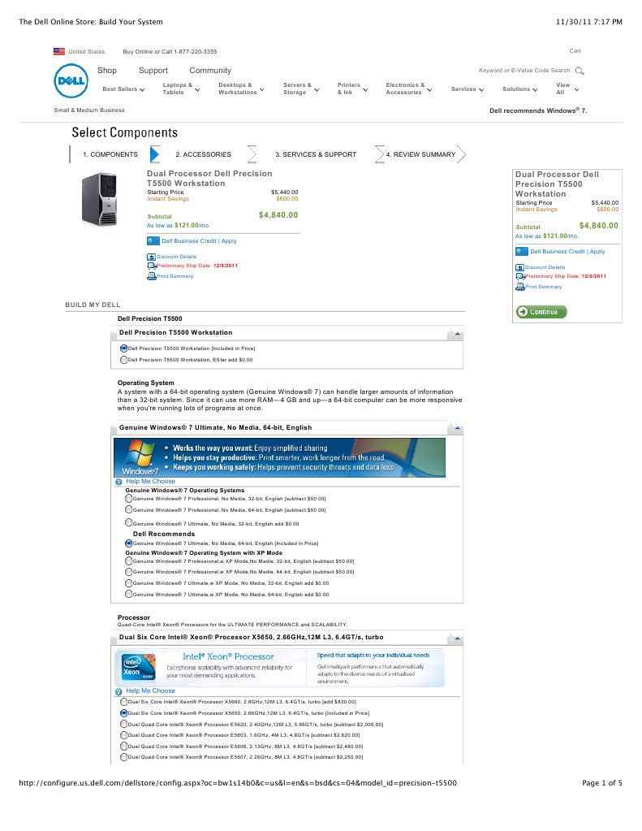This screenshot has width=642, height=831.
Task: Select Windows 7 Ultimate XP Mode 64-bit
Action: click(x=129, y=594)
